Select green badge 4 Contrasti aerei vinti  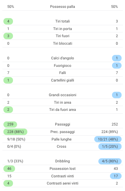point(8,183)
